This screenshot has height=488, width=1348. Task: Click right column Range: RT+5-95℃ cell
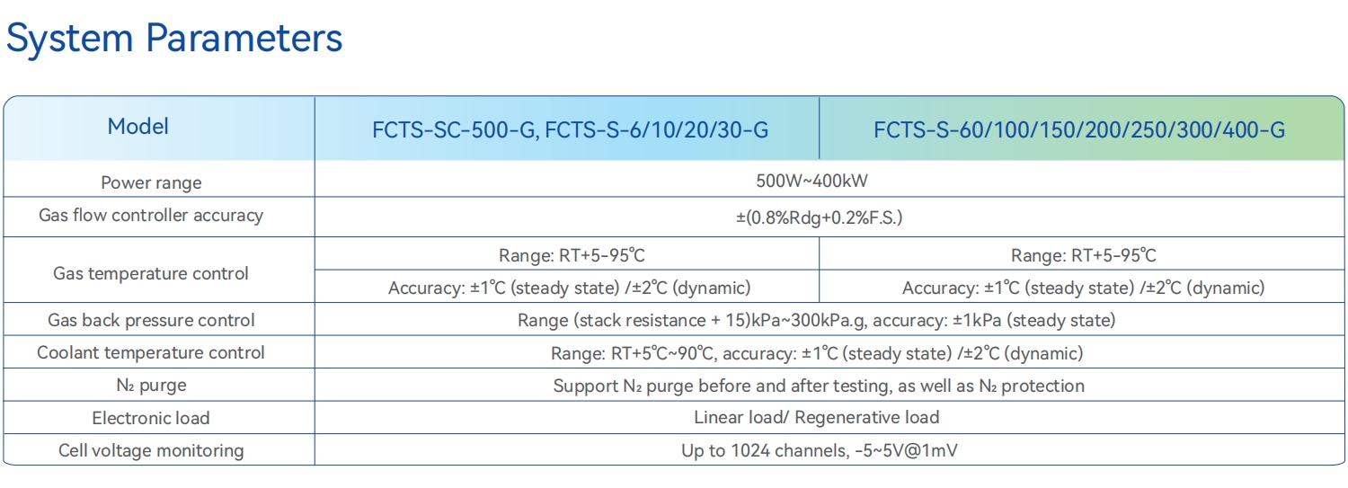point(1082,255)
